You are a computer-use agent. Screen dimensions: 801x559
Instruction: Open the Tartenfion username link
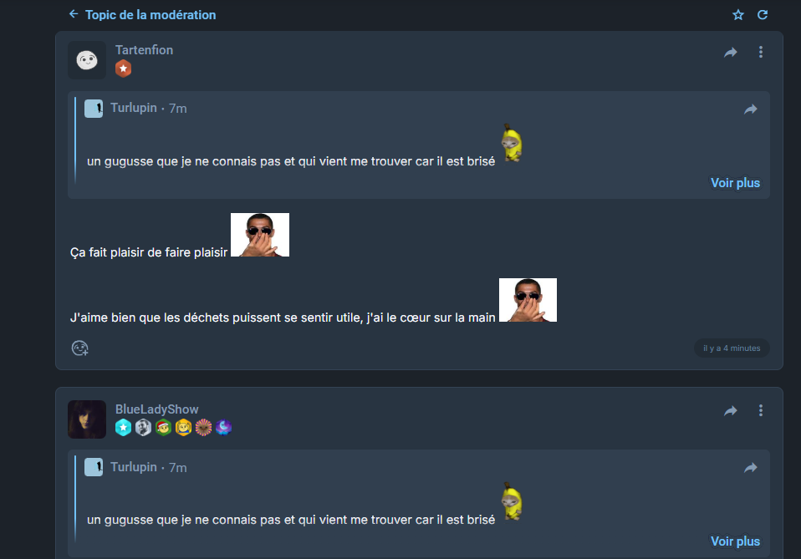pos(144,50)
